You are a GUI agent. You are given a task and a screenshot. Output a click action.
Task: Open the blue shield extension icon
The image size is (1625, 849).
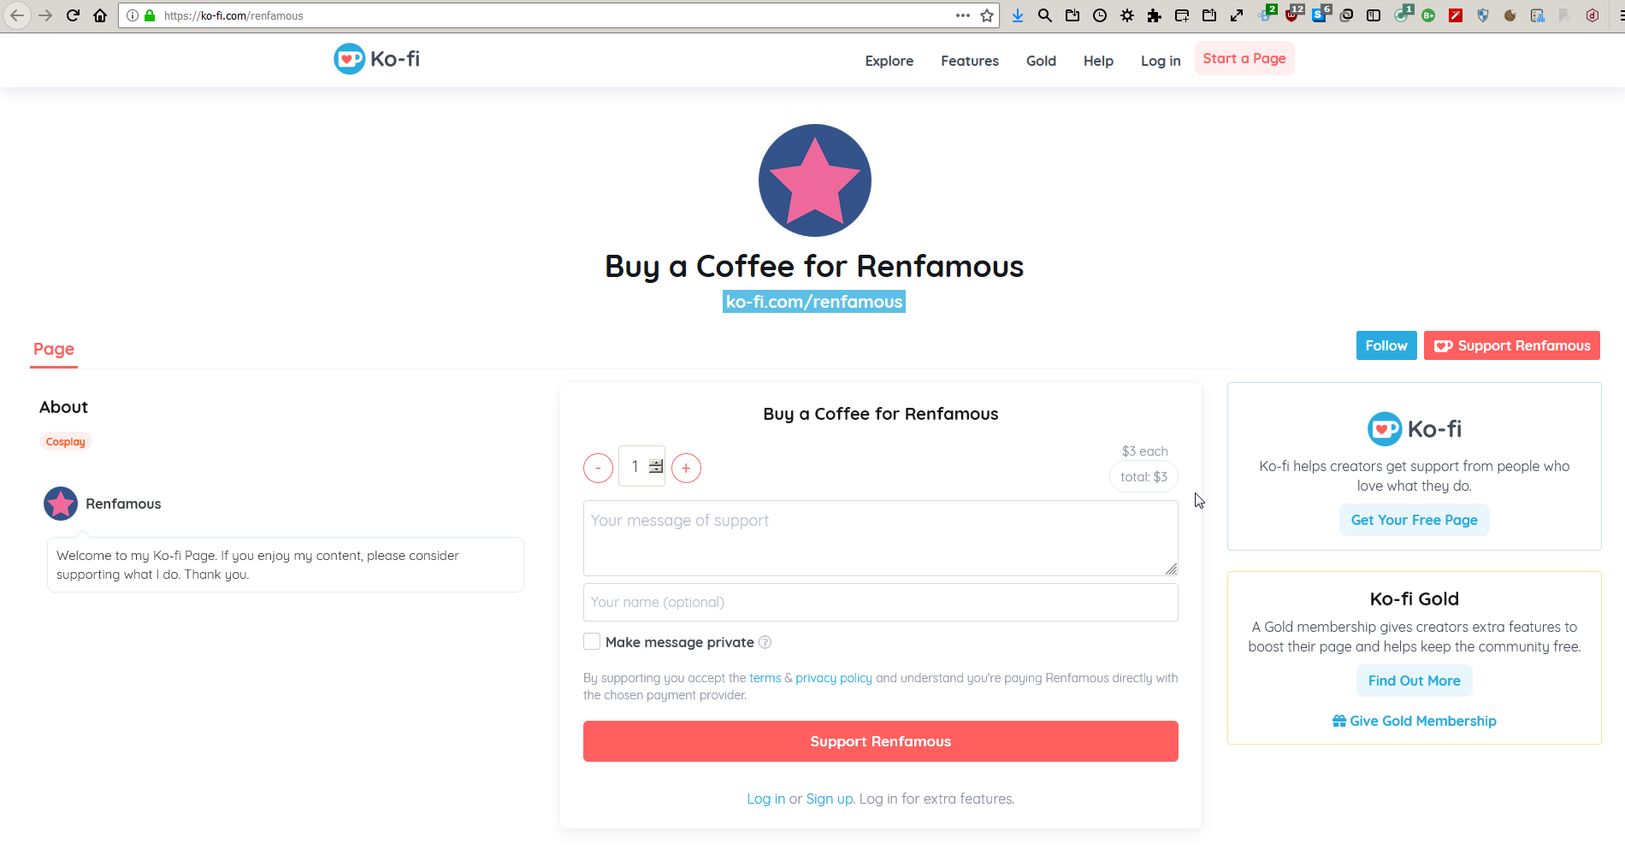click(x=1483, y=15)
